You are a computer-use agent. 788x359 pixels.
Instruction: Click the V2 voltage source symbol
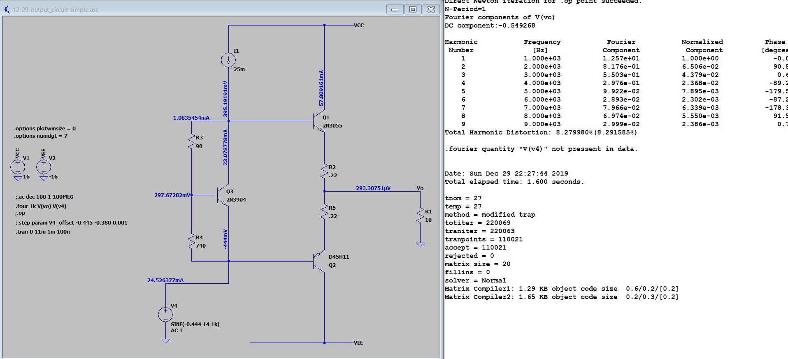click(x=44, y=167)
